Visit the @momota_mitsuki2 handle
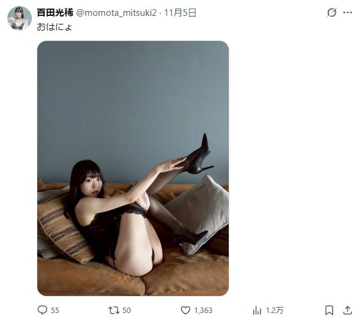Viewport: 359px width, 321px height. pyautogui.click(x=116, y=13)
